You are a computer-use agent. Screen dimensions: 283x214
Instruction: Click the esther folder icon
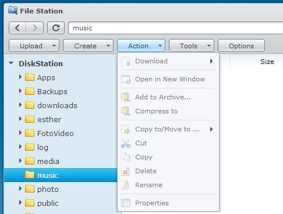tap(30, 119)
